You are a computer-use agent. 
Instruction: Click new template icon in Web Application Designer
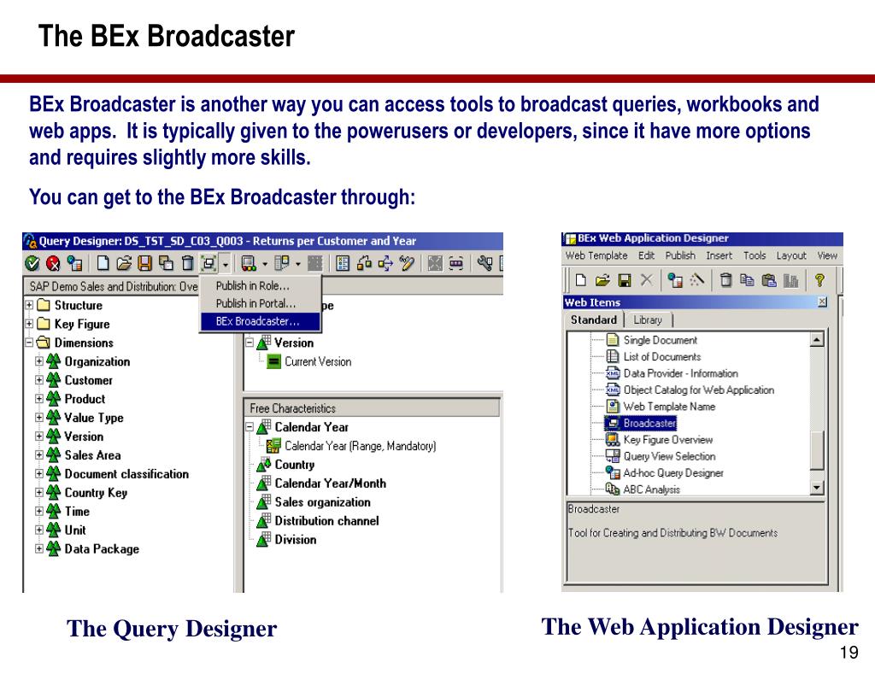(x=580, y=280)
